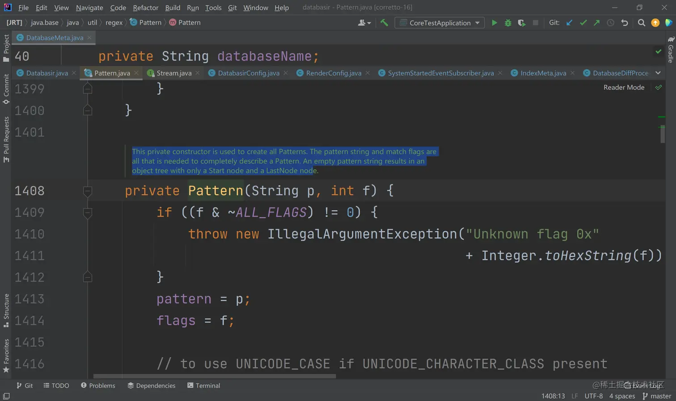
Task: Run CoreTestApplication with green play icon
Action: click(x=494, y=23)
